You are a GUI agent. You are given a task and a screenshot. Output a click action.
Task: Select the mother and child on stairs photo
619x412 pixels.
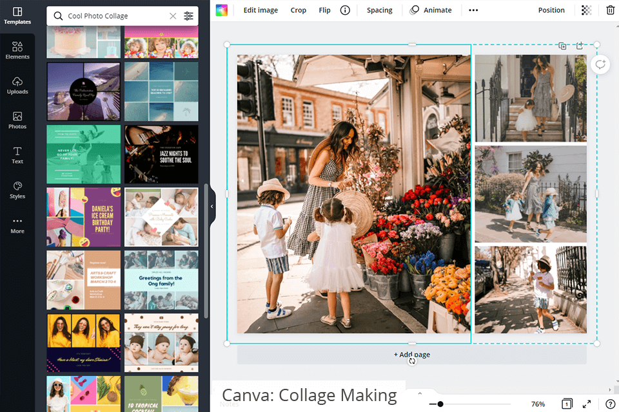(x=531, y=98)
